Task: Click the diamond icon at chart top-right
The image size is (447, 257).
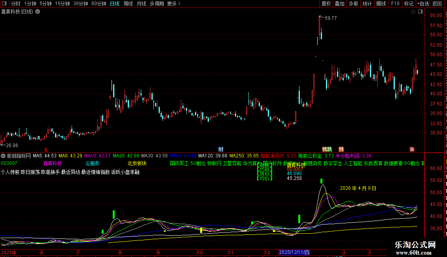Action: coord(413,11)
